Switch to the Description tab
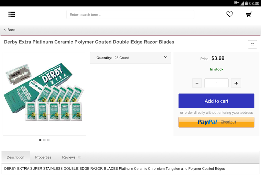This screenshot has width=261, height=196. [15, 157]
